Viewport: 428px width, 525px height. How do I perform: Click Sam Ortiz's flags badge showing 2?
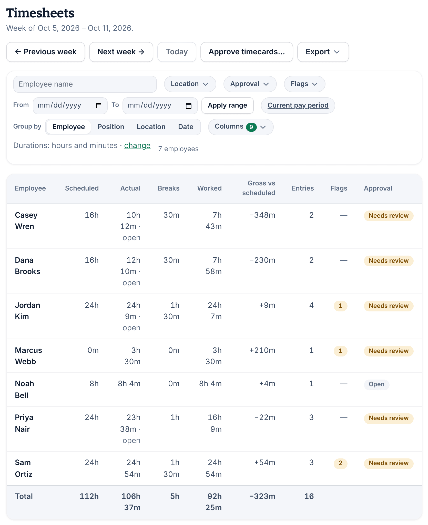(340, 463)
